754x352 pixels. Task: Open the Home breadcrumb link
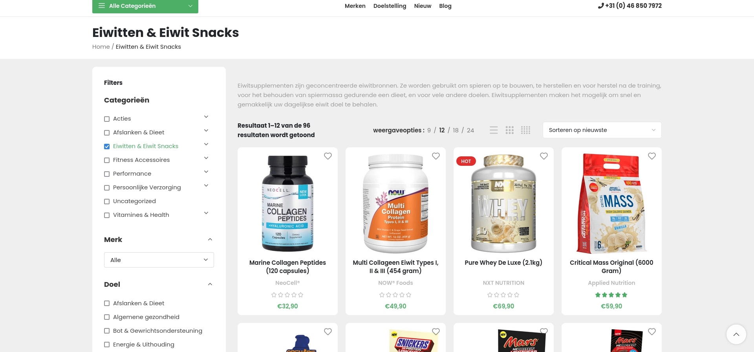click(101, 47)
